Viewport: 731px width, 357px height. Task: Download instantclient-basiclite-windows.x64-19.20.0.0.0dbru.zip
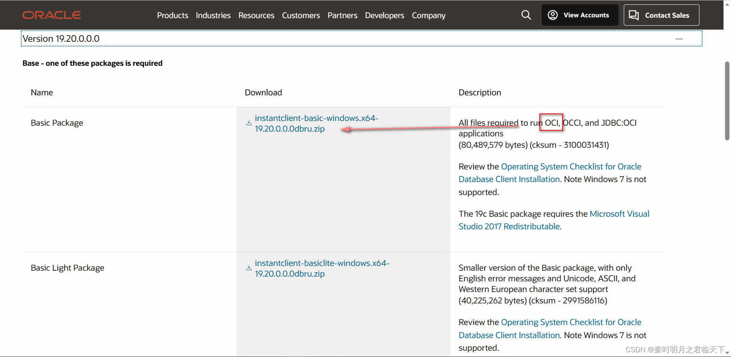[x=322, y=268]
